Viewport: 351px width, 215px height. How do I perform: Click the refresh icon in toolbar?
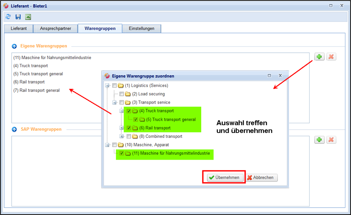(x=8, y=17)
